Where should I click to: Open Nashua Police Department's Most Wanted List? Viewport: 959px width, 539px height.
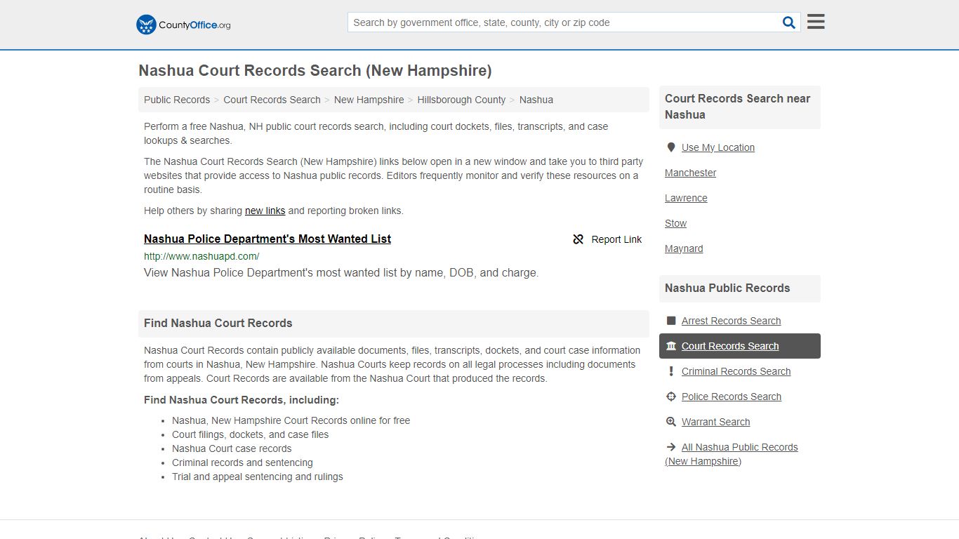click(x=267, y=239)
